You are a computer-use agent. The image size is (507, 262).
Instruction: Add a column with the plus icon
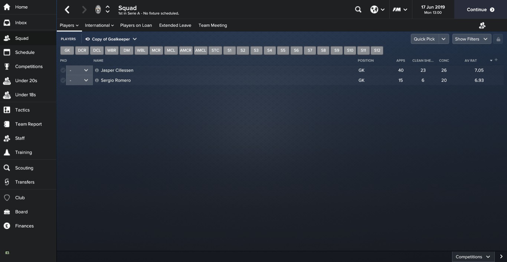click(496, 60)
